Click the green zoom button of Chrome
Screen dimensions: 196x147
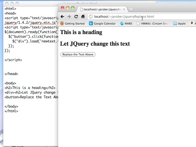[x=73, y=8]
